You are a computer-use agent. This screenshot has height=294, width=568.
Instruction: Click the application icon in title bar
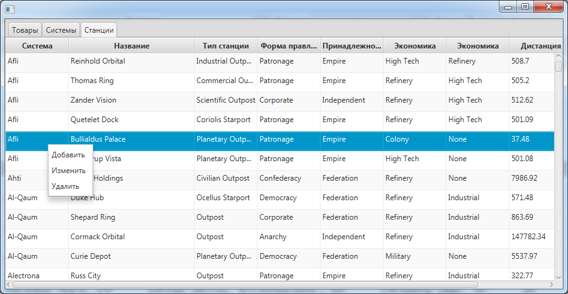point(10,9)
